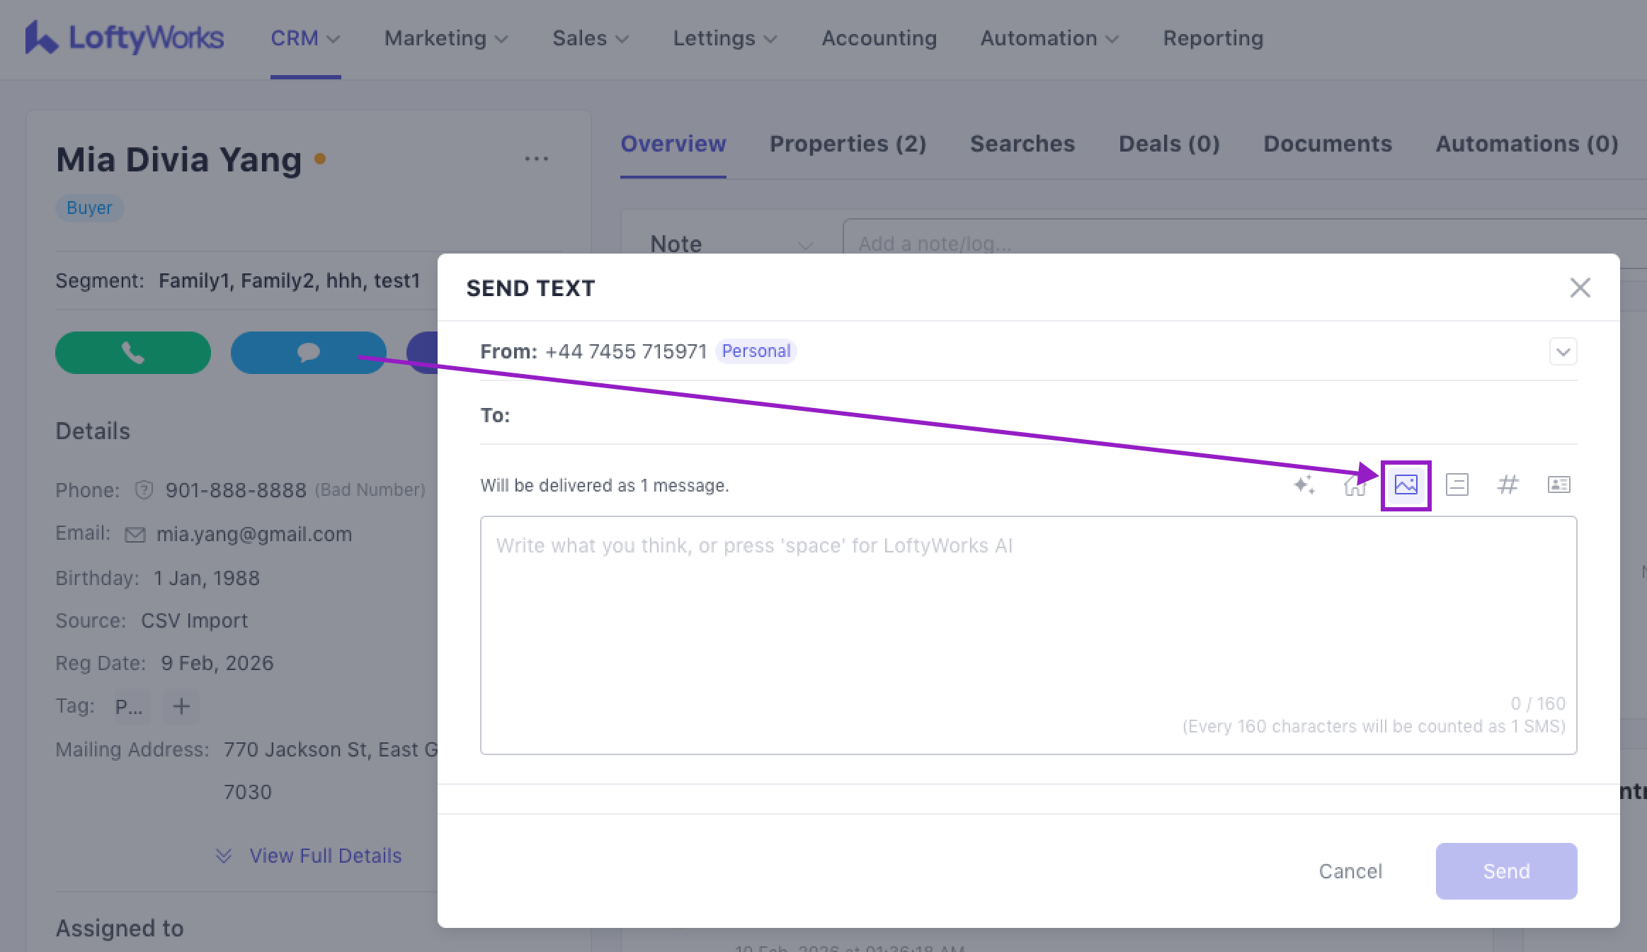
Task: Open the Reporting menu item
Action: 1213,38
